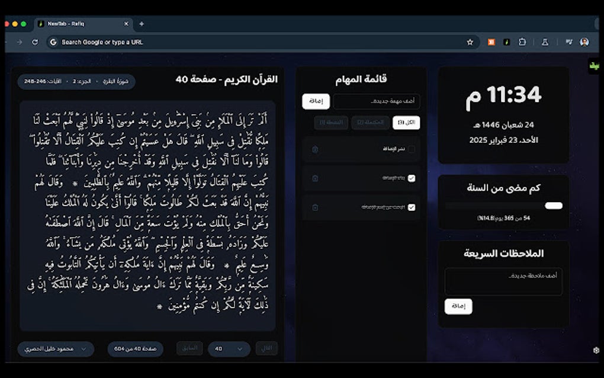Show all tasks filter الكل (3)
604x378 pixels.
tap(406, 123)
